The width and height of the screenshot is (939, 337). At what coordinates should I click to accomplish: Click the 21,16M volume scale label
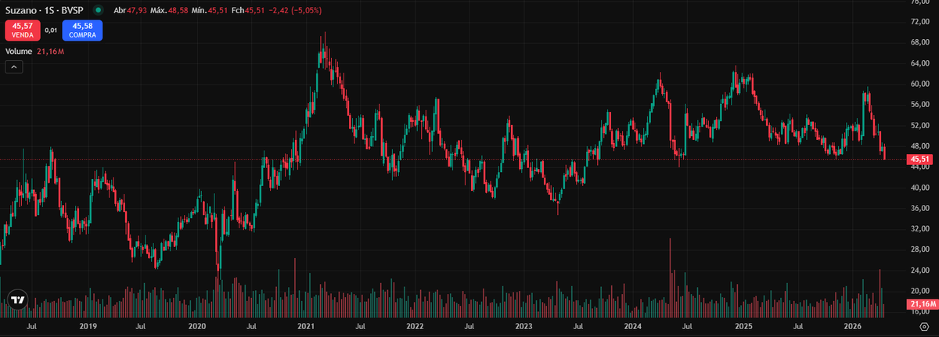click(x=921, y=303)
